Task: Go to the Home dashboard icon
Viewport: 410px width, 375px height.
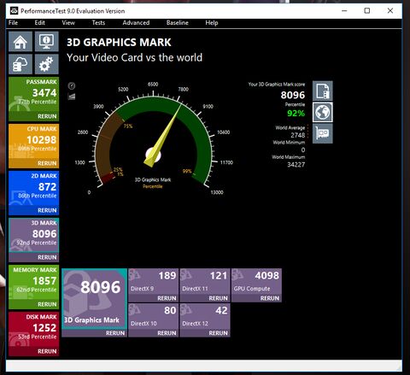Action: click(x=20, y=42)
